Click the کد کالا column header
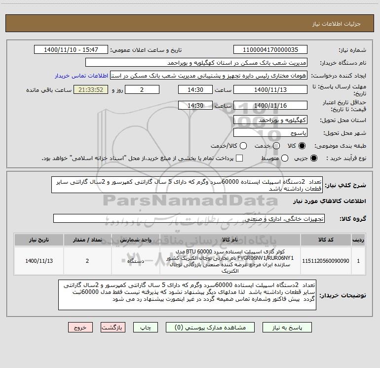The height and width of the screenshot is (368, 380). pyautogui.click(x=326, y=240)
